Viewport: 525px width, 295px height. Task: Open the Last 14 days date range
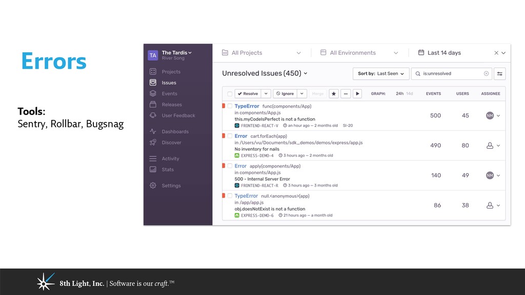(x=444, y=53)
